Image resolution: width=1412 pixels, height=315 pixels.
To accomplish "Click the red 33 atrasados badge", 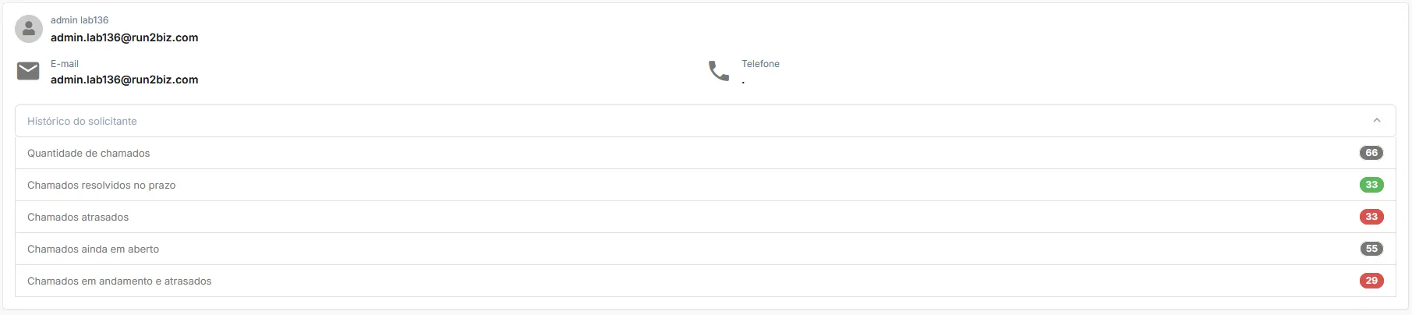I will pos(1371,217).
